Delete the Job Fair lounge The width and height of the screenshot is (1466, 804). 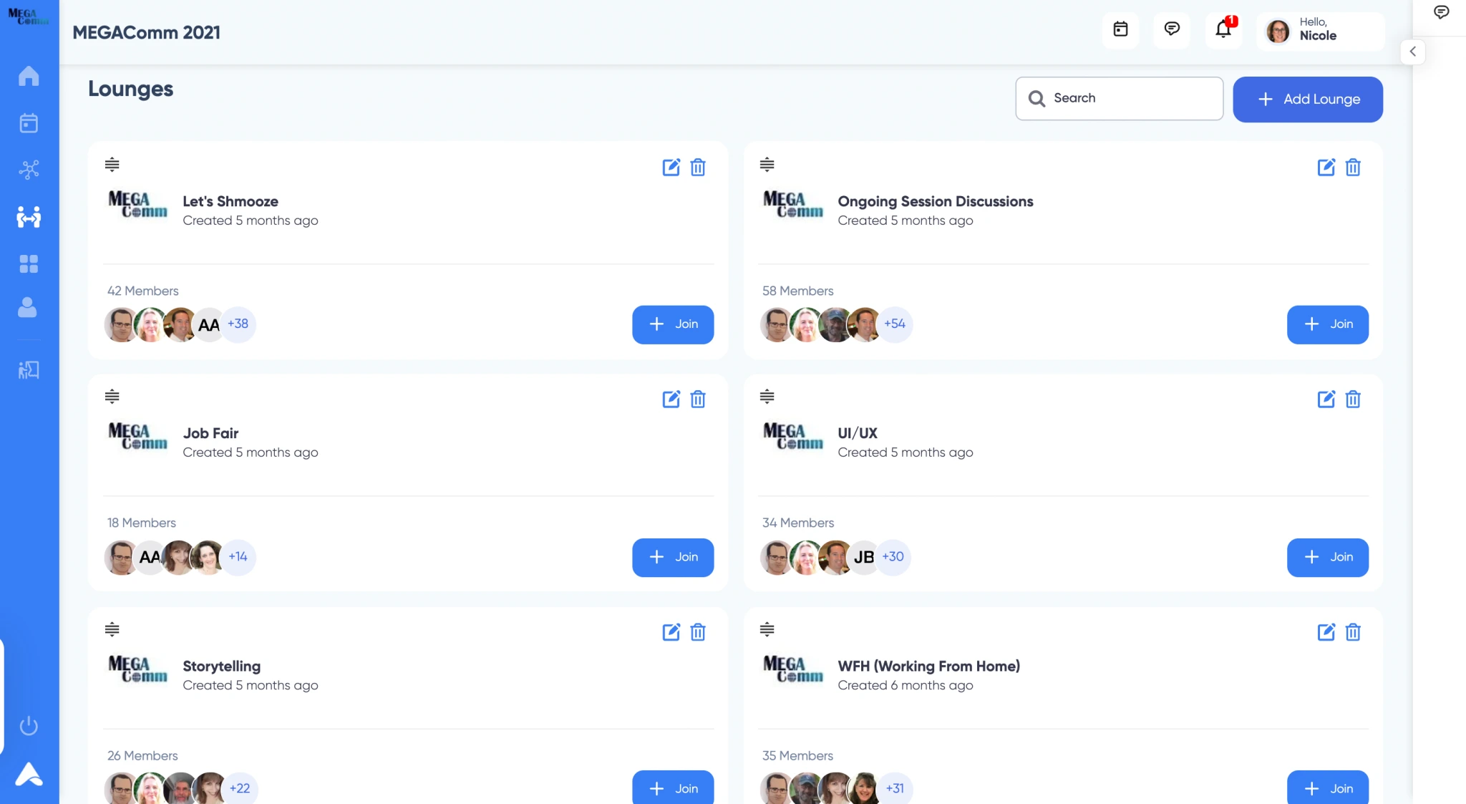click(x=698, y=399)
